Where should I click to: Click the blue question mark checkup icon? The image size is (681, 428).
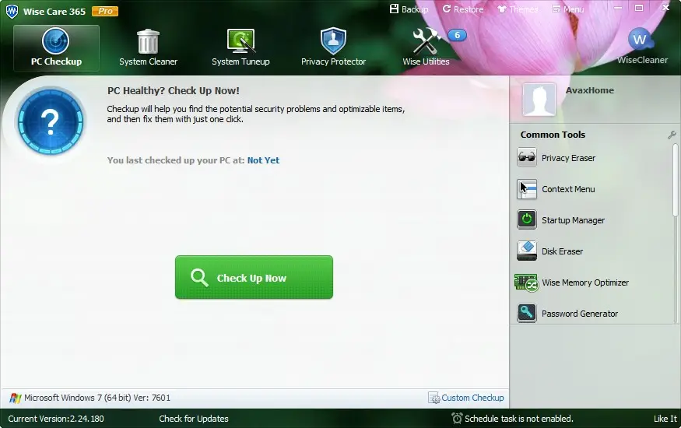pos(51,121)
